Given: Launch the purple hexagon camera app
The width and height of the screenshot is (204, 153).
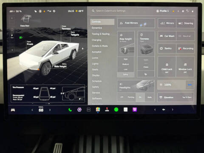Looking at the screenshot, I should pos(79,110).
